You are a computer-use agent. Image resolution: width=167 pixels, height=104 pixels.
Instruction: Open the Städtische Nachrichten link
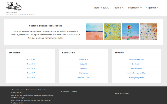(x=136, y=73)
